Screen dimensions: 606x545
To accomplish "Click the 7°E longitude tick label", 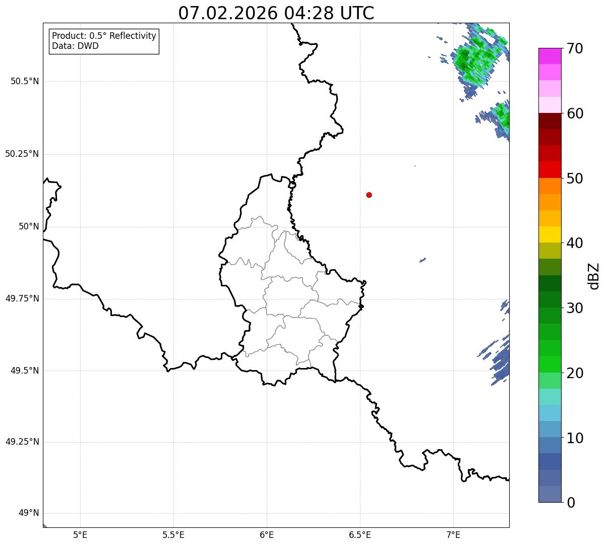I will coord(453,534).
